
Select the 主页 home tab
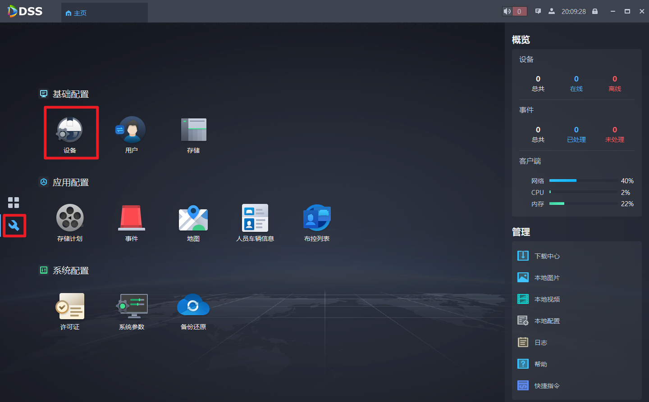click(x=76, y=13)
